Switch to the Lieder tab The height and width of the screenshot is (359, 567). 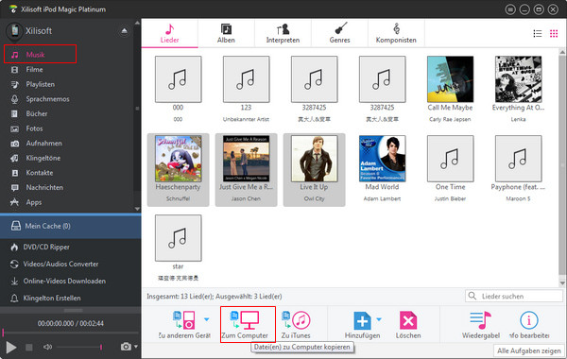(169, 33)
